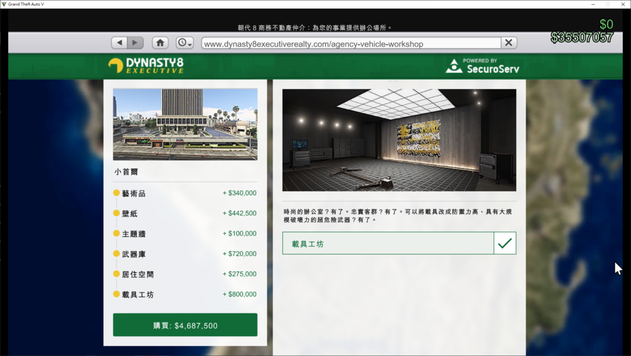Click the yellow dot beside 武器庫
The image size is (631, 356).
(116, 254)
